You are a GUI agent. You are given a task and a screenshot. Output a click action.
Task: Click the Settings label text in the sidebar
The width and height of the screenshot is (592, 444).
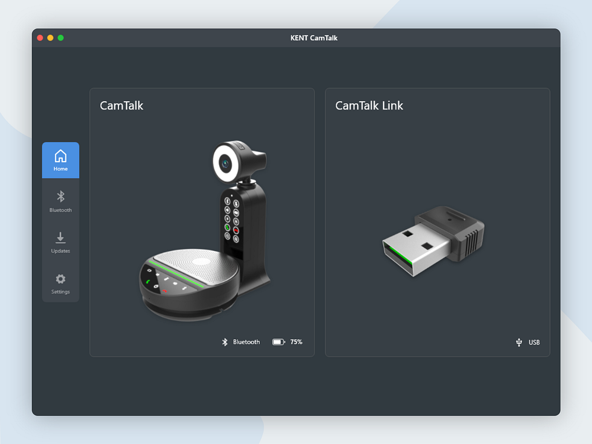(x=60, y=291)
